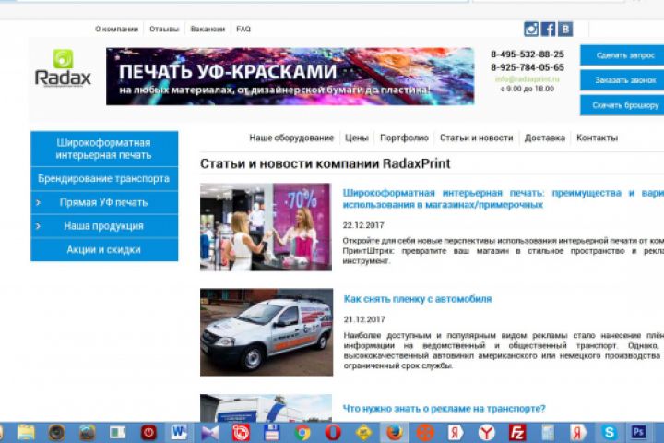The width and height of the screenshot is (664, 443).
Task: Go to Наше оборудование section
Action: [x=291, y=138]
